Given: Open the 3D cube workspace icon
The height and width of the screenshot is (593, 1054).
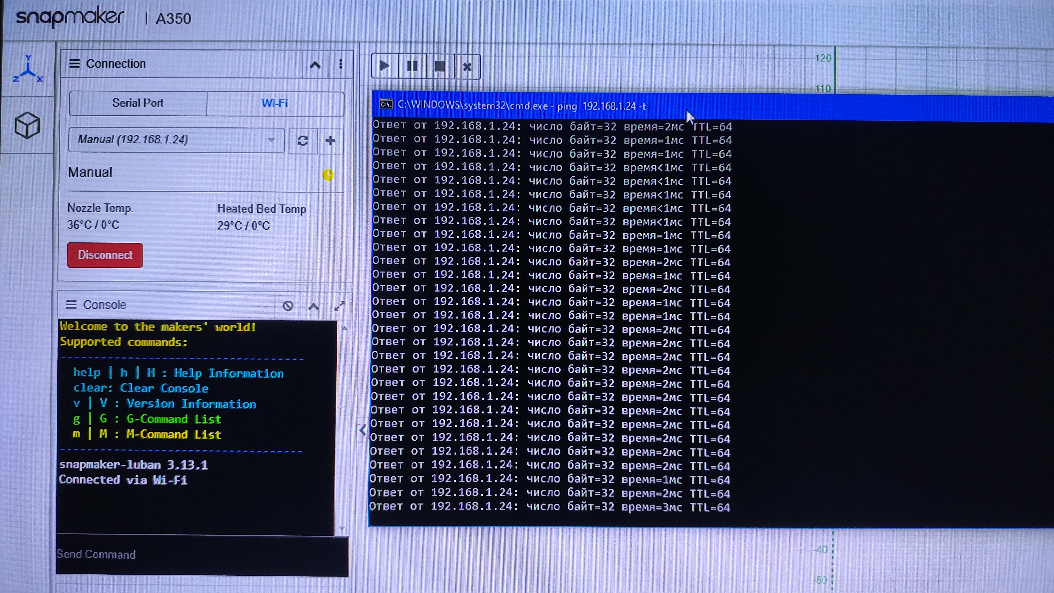Looking at the screenshot, I should (27, 125).
